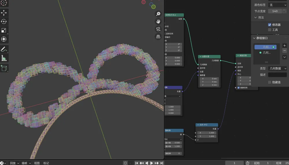Collapse the 群组接口 panel
The image size is (289, 165).
[254, 38]
